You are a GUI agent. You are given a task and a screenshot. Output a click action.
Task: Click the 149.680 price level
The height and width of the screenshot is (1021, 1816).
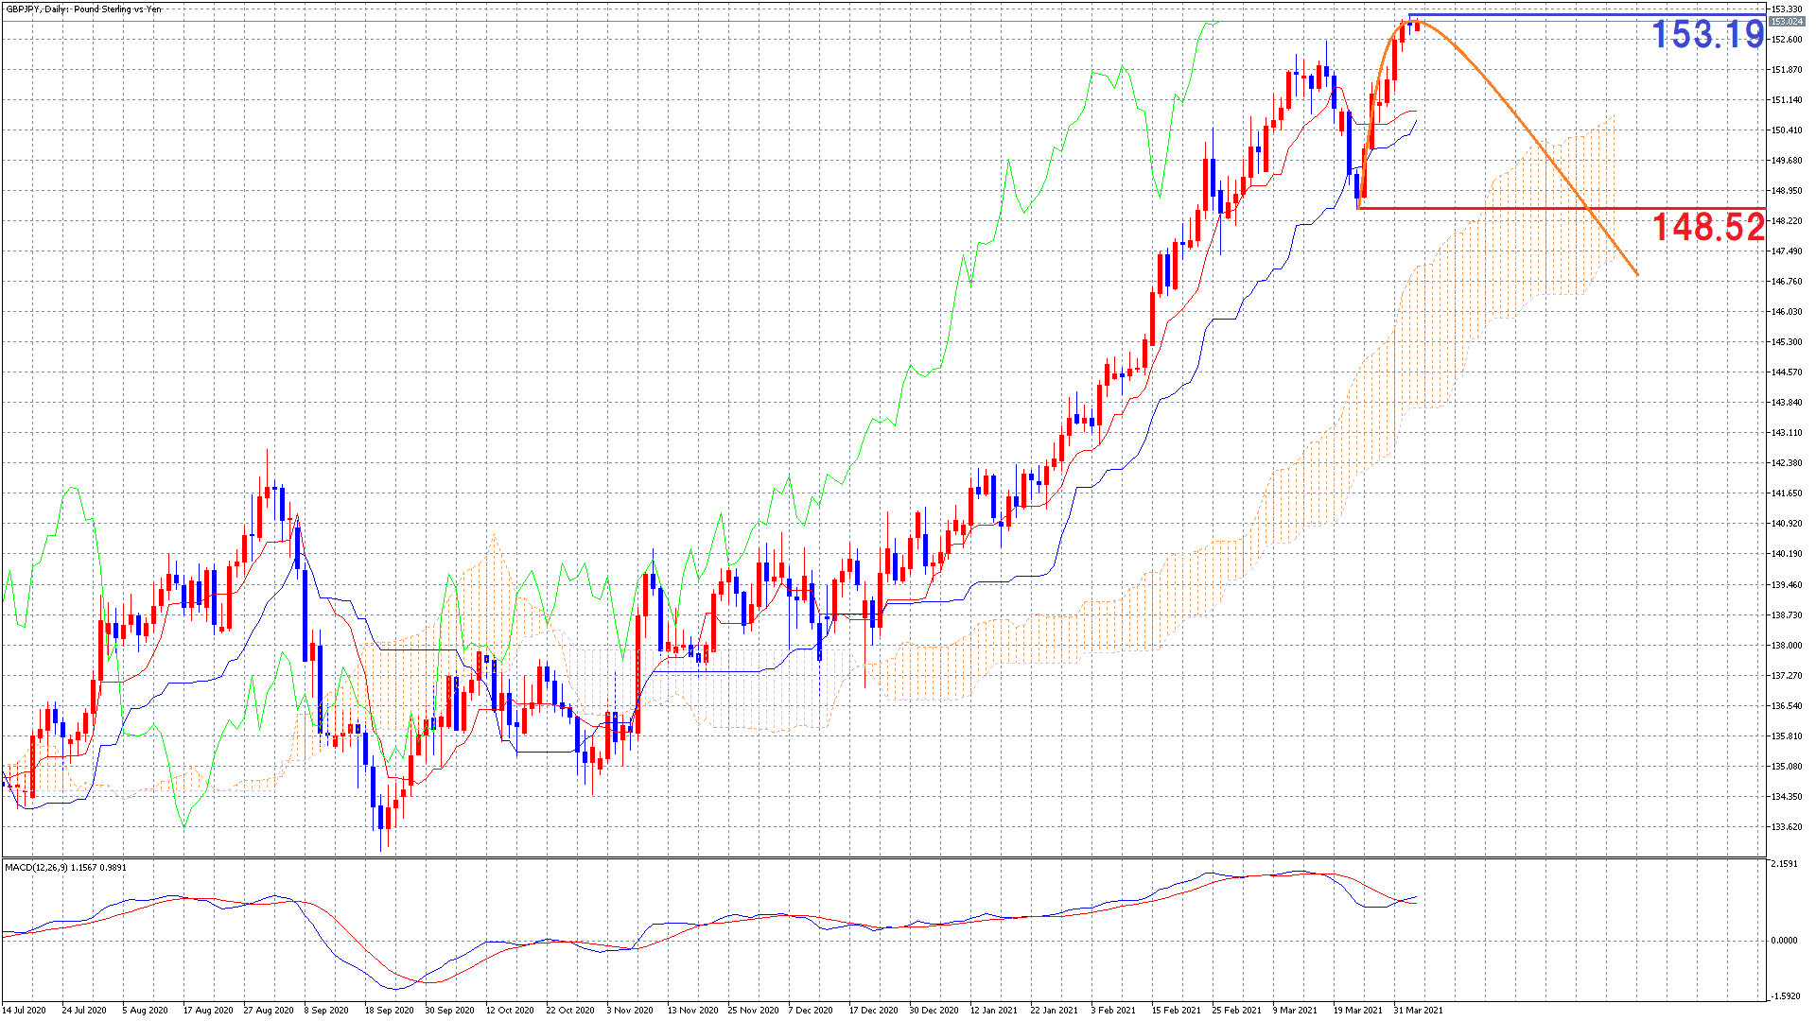tap(1787, 161)
